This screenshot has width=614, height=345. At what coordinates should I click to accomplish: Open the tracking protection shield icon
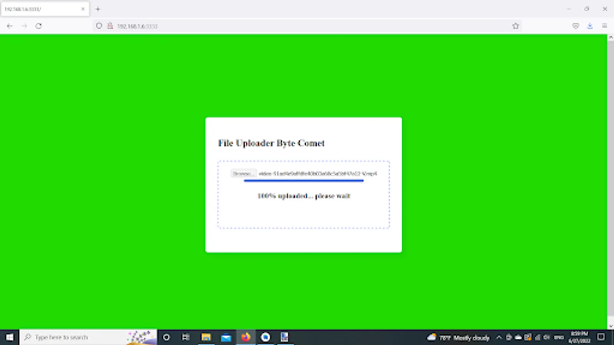(x=99, y=26)
